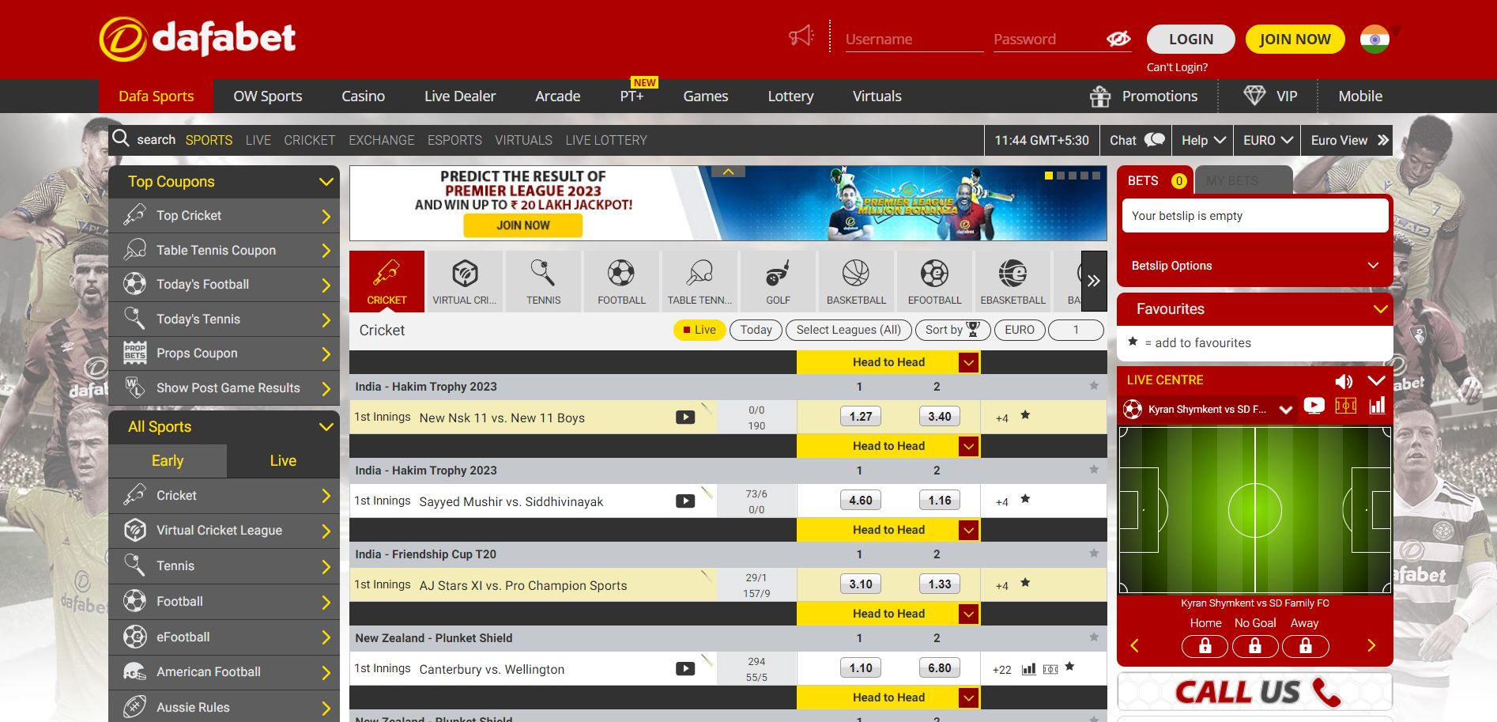Open Head to Head market dropdown for New Nsk 11
1497x722 pixels.
pos(968,362)
